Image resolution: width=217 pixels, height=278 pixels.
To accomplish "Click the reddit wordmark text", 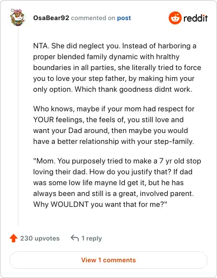I will (195, 18).
